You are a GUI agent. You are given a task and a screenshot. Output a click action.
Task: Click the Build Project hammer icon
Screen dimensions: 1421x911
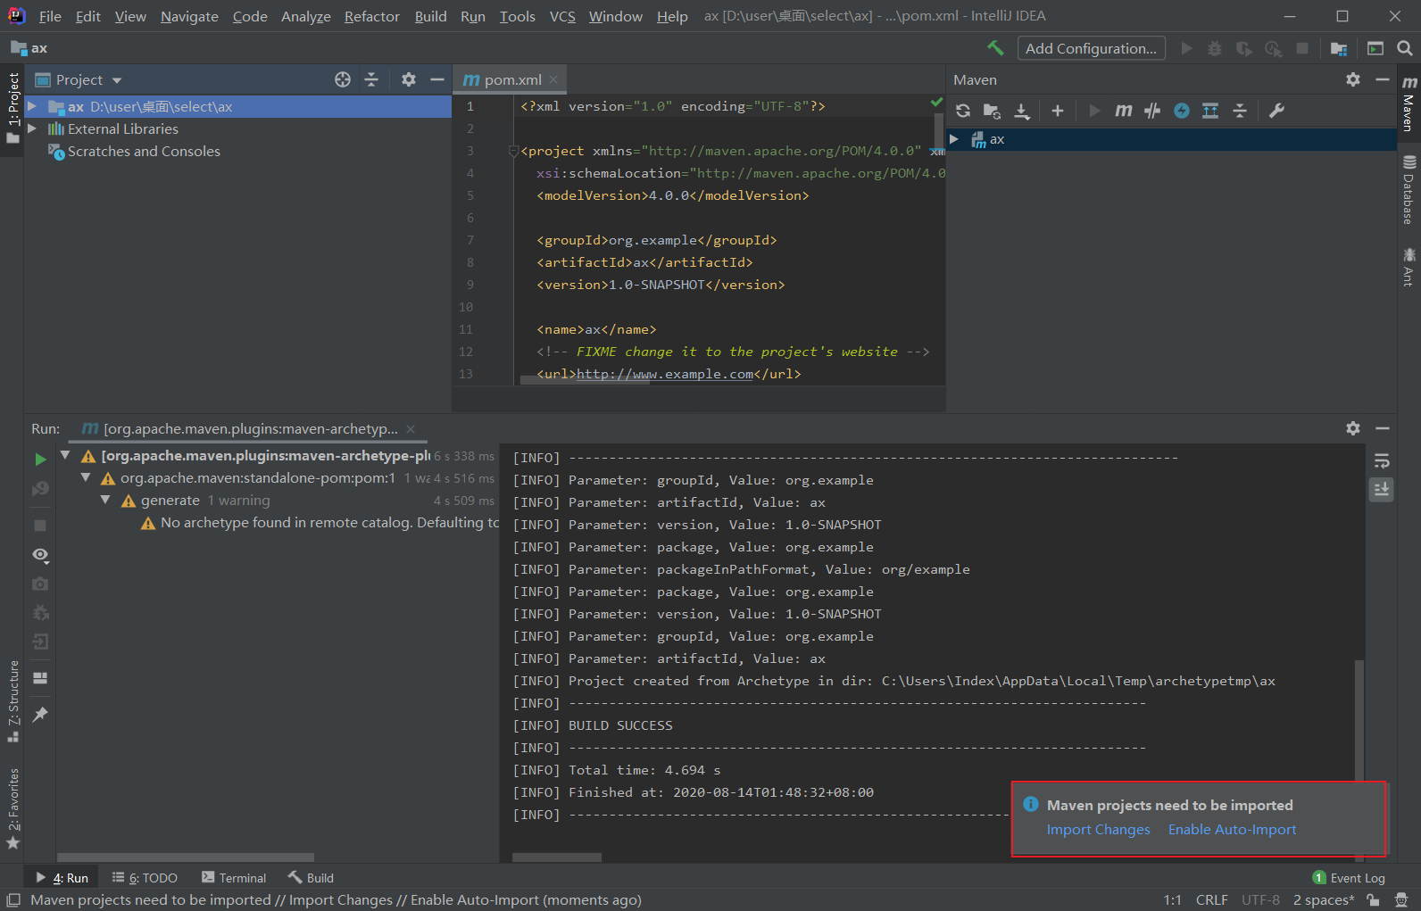coord(995,48)
